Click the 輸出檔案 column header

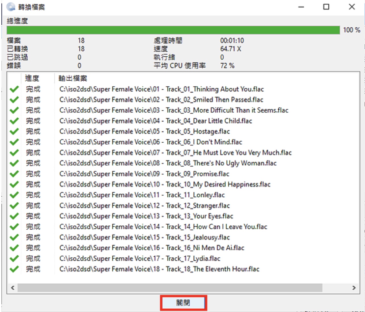[73, 78]
